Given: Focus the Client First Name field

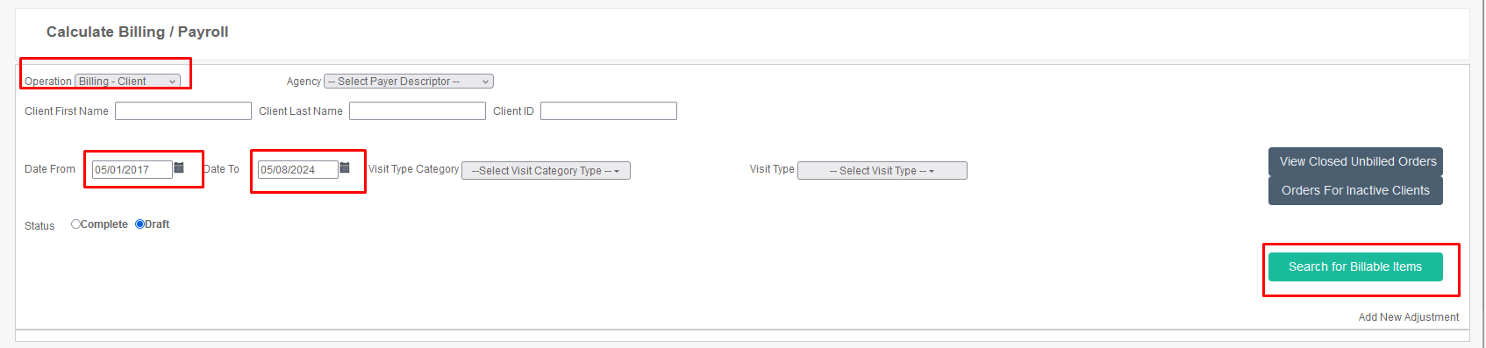Looking at the screenshot, I should 183,111.
